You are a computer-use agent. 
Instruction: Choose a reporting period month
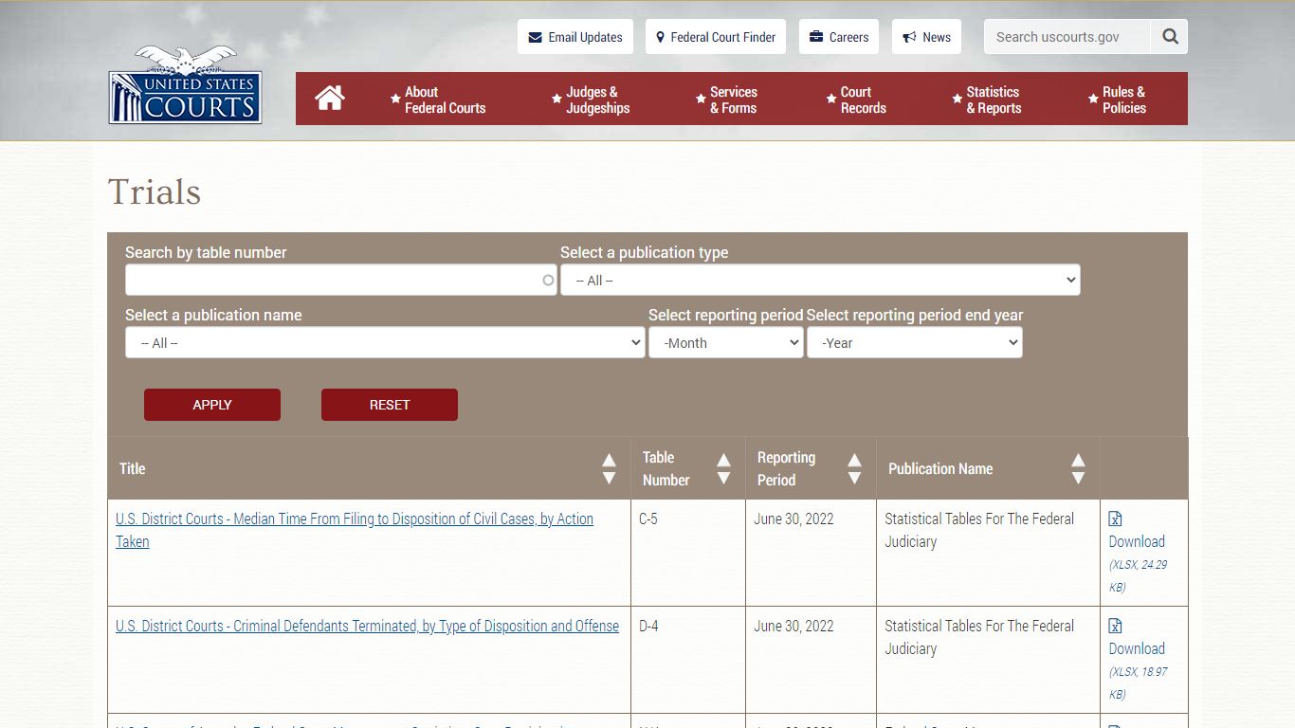726,342
